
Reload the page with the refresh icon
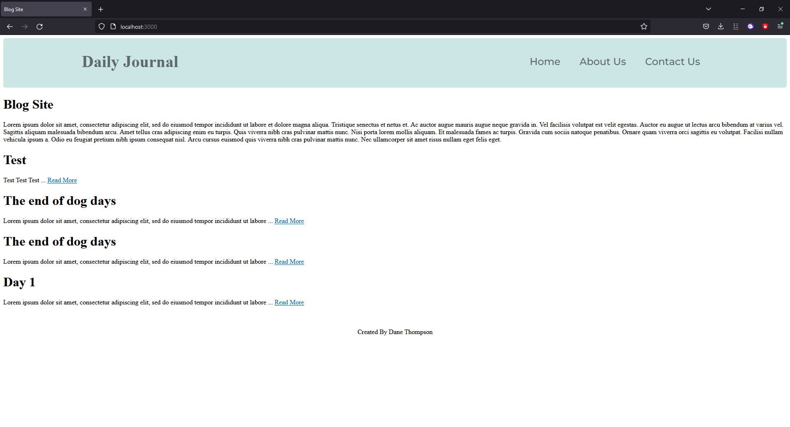click(39, 27)
